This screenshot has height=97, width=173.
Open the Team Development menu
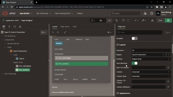coord(64,13)
